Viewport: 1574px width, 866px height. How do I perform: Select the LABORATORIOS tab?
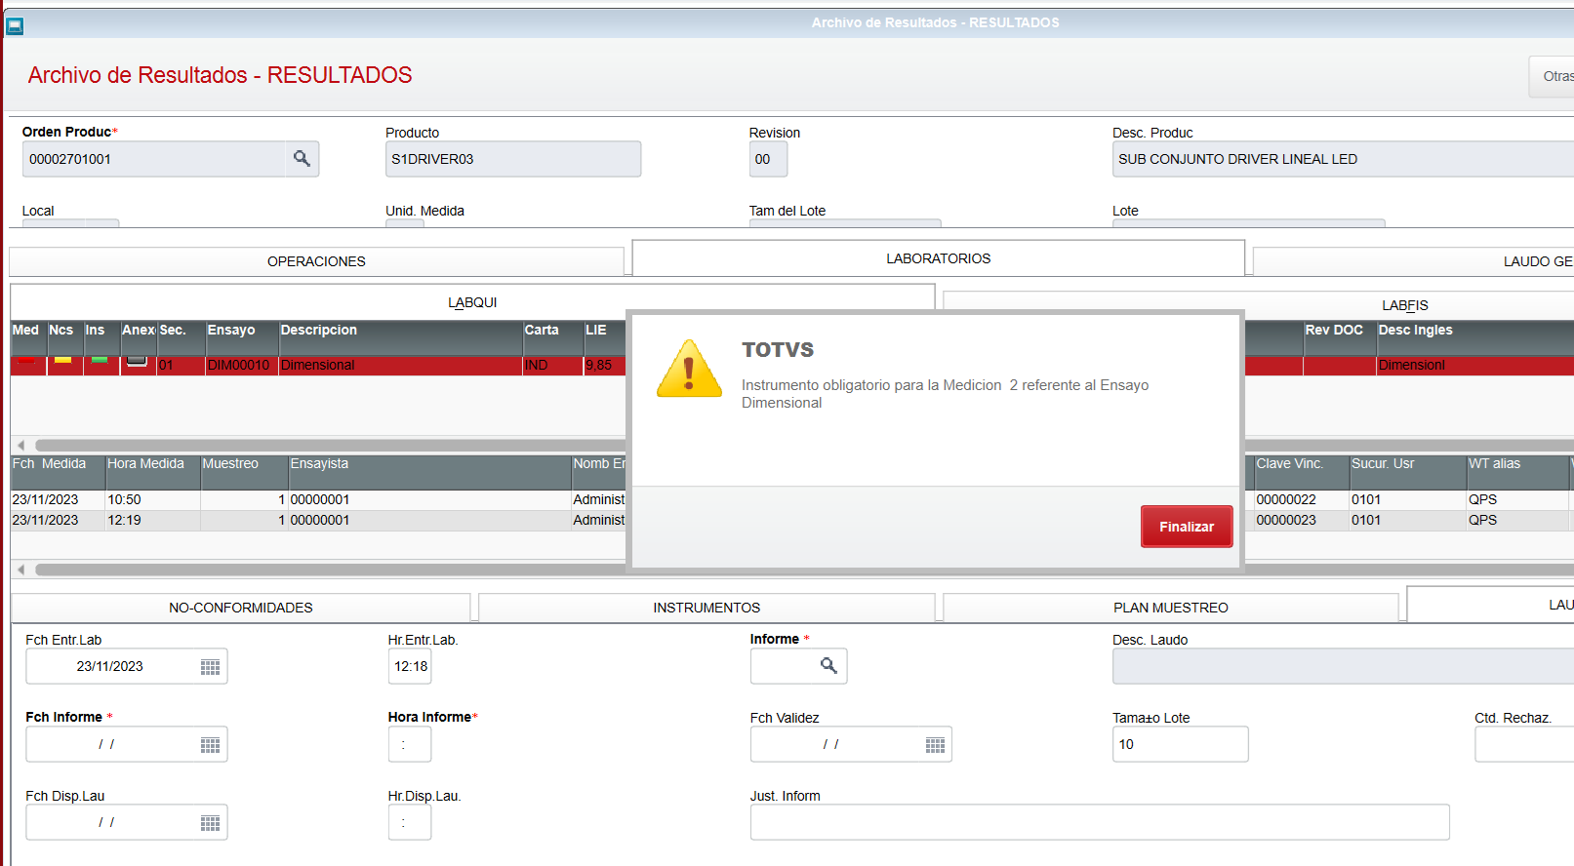click(x=938, y=258)
